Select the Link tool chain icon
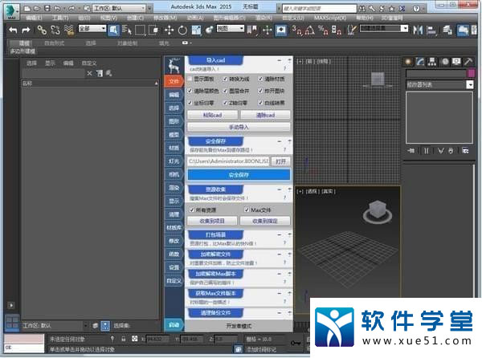 [x=42, y=30]
